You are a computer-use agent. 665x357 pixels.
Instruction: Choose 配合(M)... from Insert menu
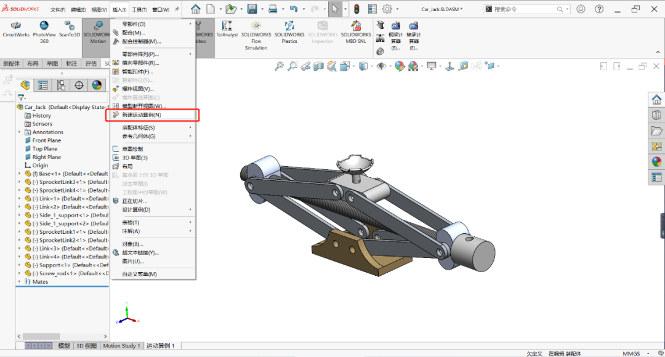pyautogui.click(x=153, y=33)
